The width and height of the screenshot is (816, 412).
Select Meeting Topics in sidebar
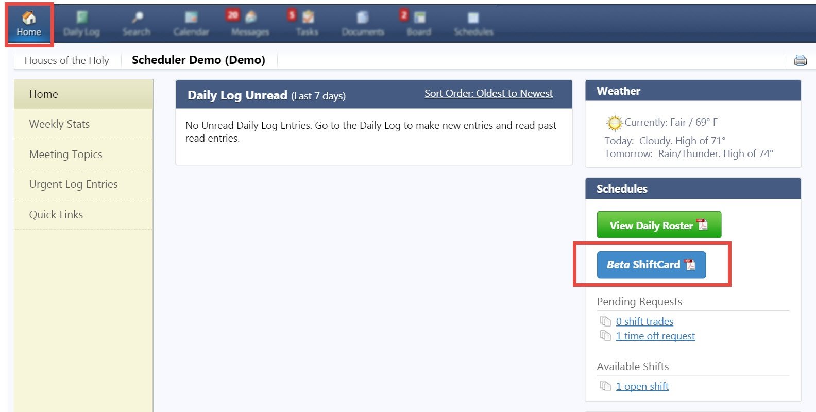pos(83,154)
